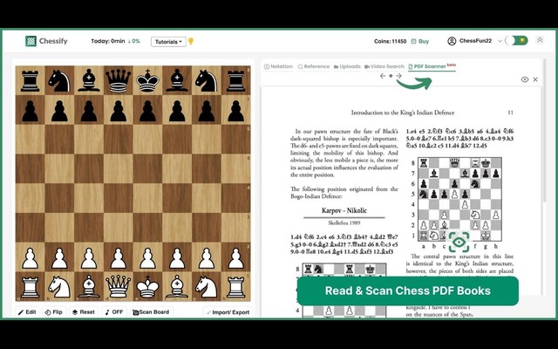The width and height of the screenshot is (558, 349).
Task: Click the scan diagram eye icon
Action: coord(459,243)
